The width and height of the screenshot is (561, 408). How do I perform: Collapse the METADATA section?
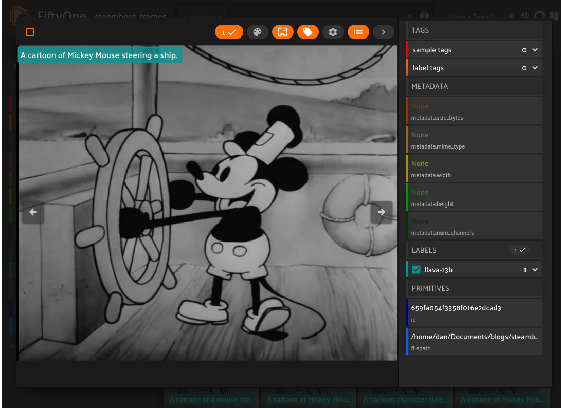point(536,87)
